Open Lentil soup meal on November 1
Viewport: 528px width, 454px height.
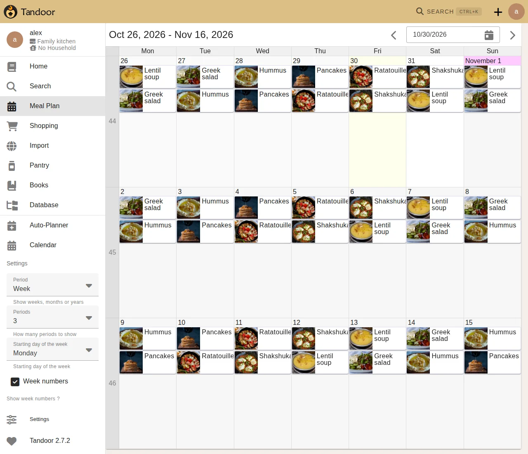[493, 77]
